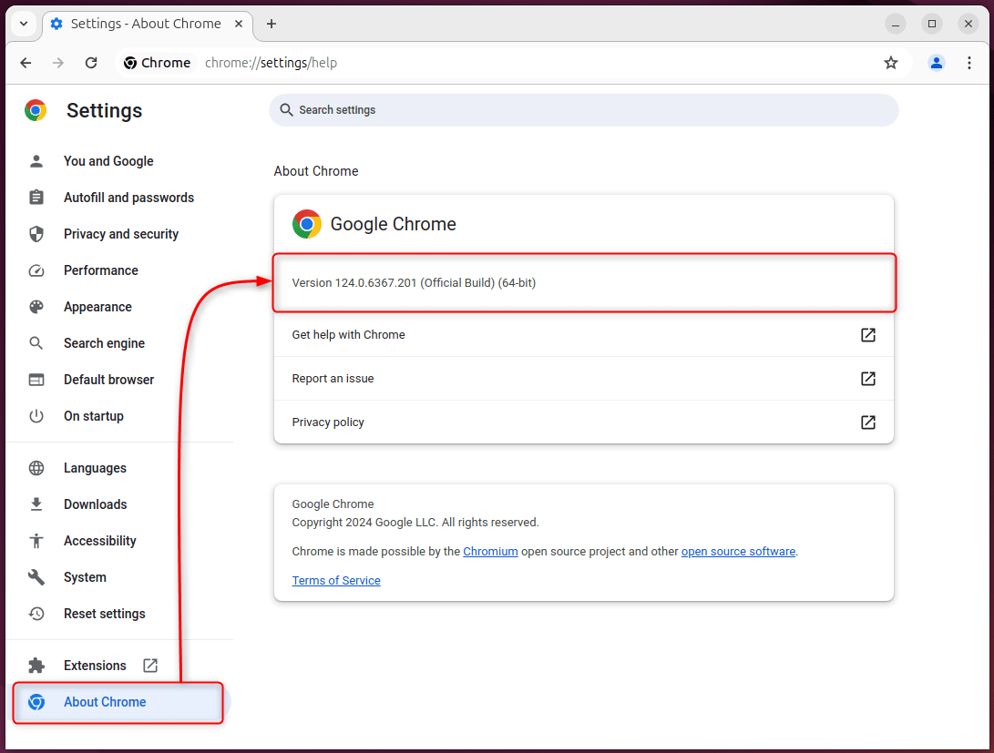994x753 pixels.
Task: Click the Default browser window icon
Action: point(36,380)
